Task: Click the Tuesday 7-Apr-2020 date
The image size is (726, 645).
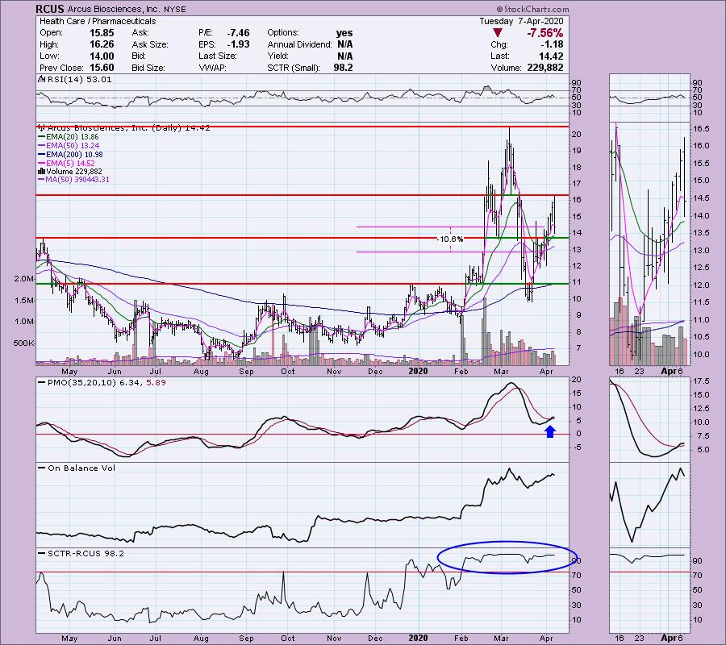Action: click(x=521, y=21)
